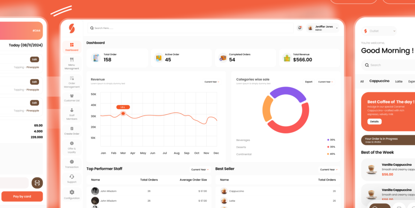The height and width of the screenshot is (208, 415).
Task: Select Create Order in the sidebar
Action: pos(72,131)
